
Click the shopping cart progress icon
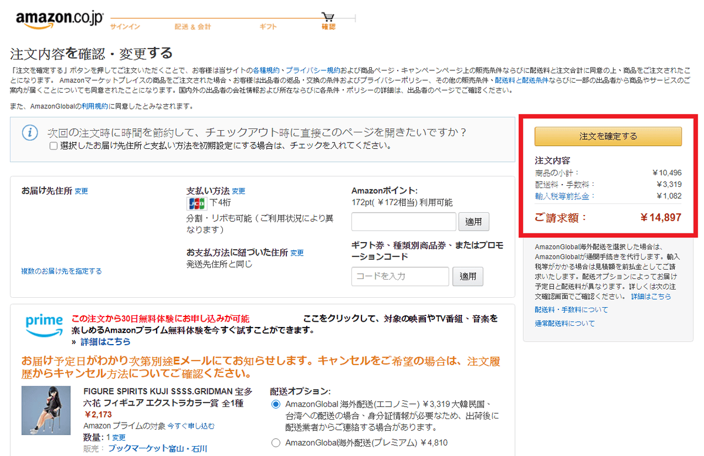[328, 16]
